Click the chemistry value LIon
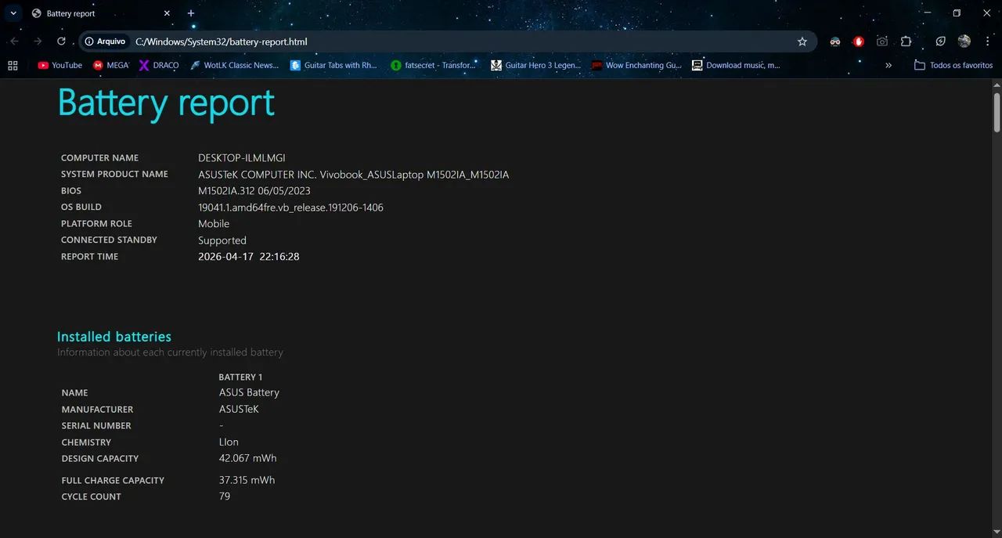 (229, 442)
